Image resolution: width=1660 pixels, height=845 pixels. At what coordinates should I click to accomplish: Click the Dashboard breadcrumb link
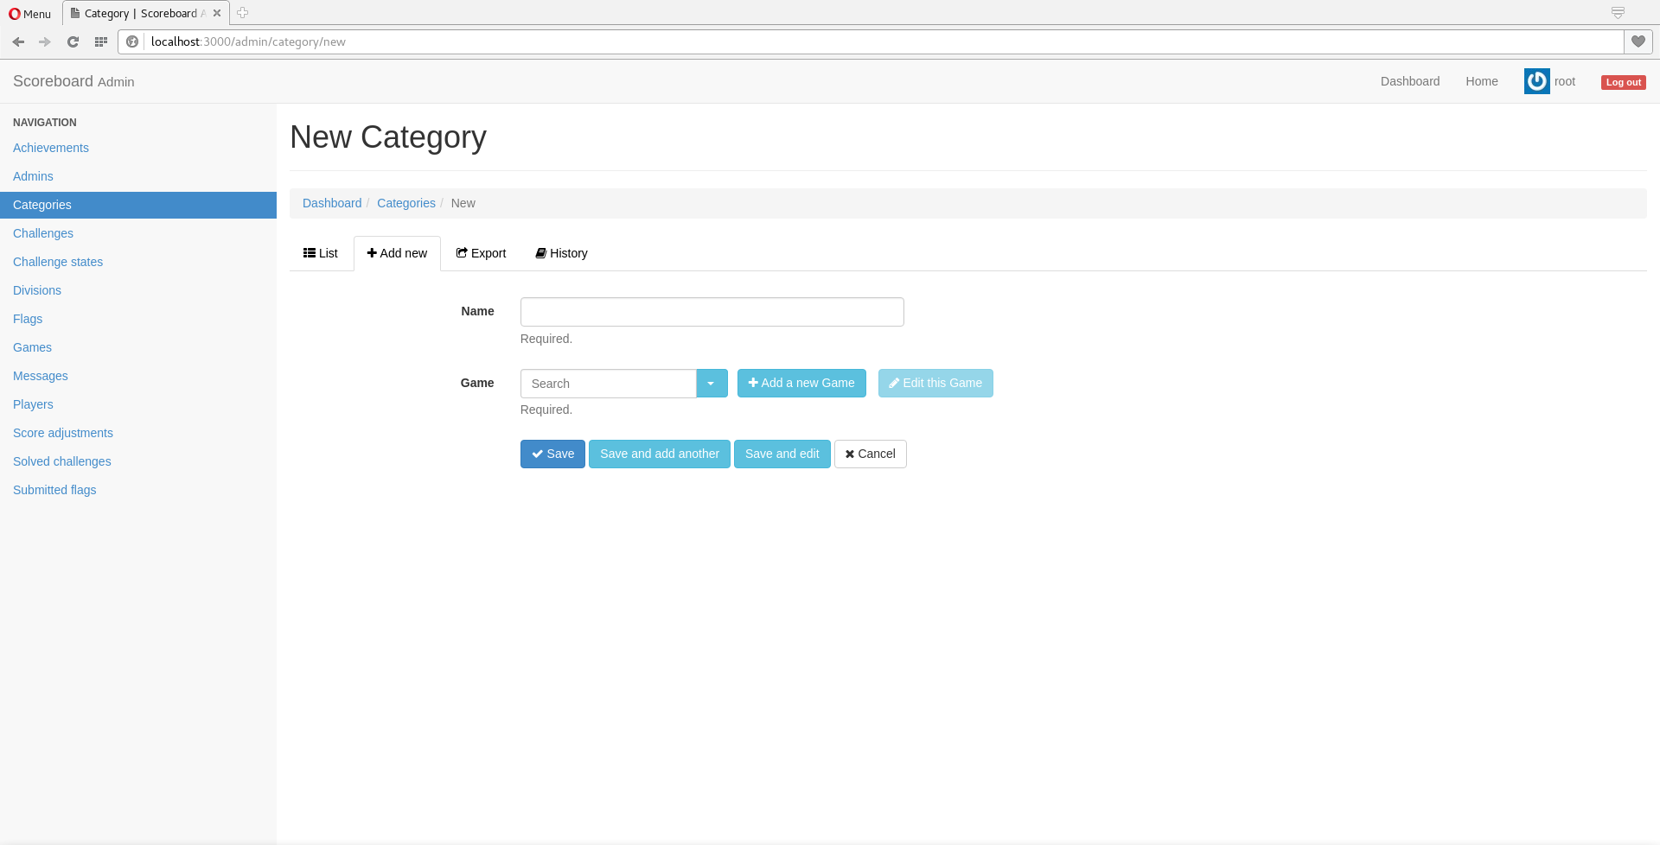332,203
